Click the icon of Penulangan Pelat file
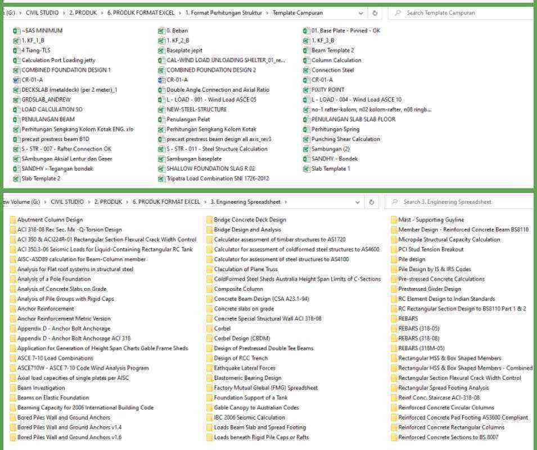 (161, 119)
